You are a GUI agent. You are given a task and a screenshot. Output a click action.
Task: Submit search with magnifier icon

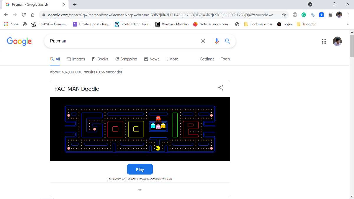tap(227, 41)
